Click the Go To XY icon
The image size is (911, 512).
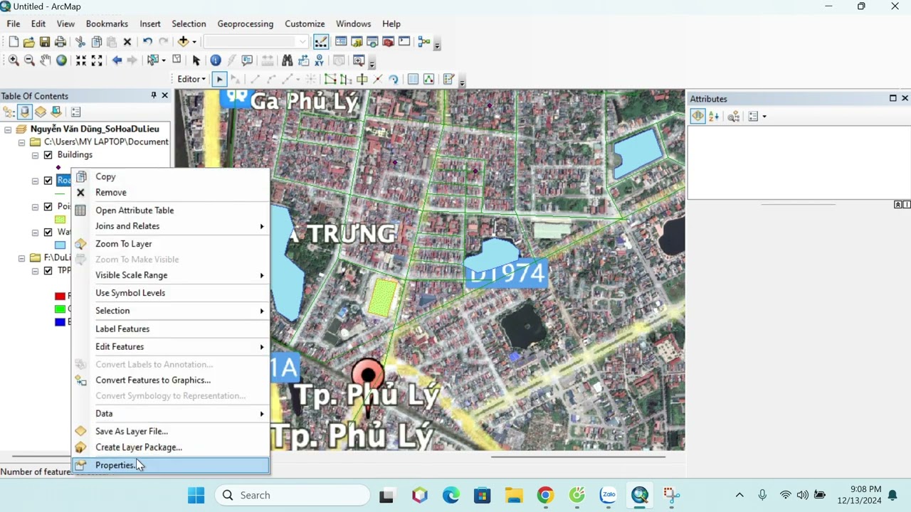[x=319, y=60]
